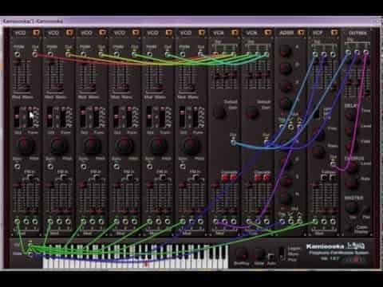Click the ADSR Attack knob
The width and height of the screenshot is (383, 287).
point(286,50)
